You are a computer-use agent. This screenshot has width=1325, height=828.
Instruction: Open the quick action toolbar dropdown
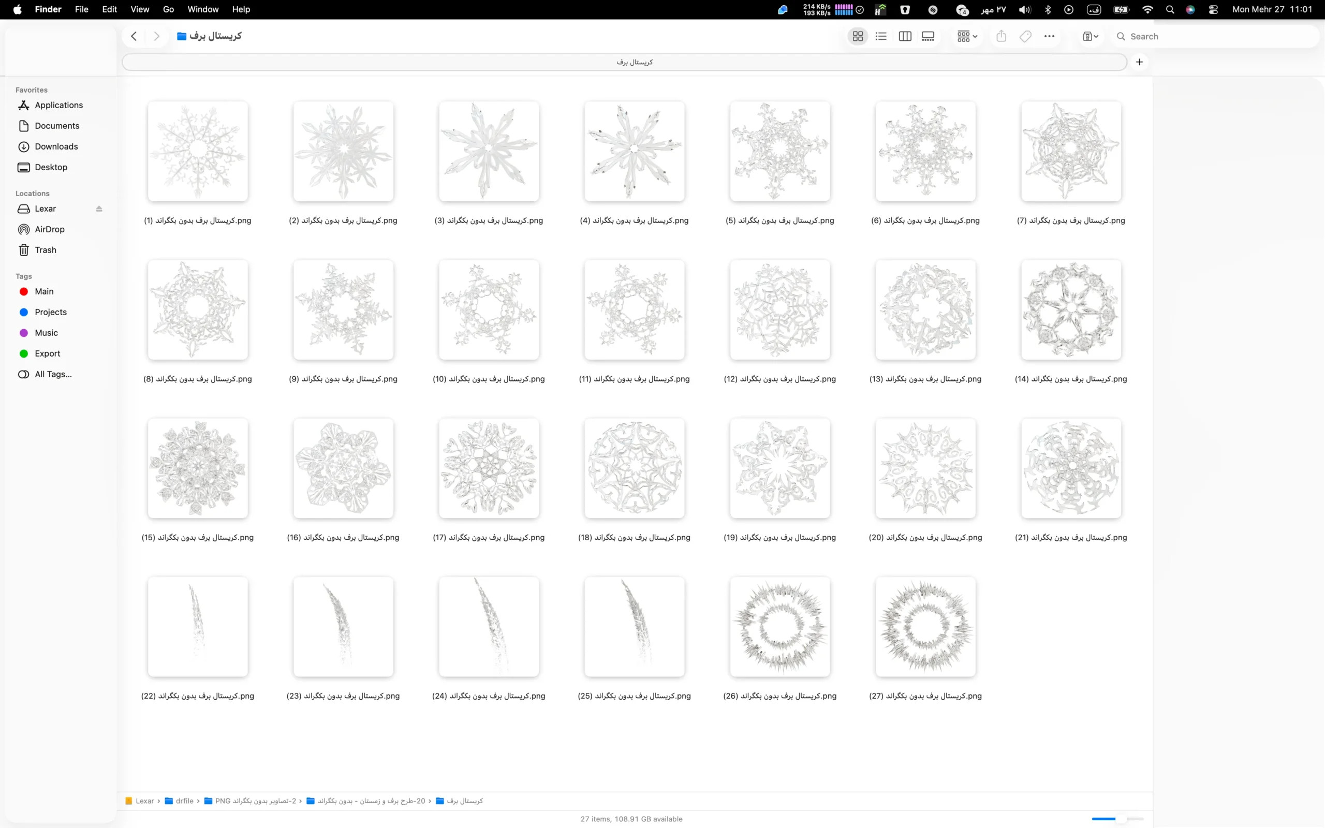(1091, 36)
